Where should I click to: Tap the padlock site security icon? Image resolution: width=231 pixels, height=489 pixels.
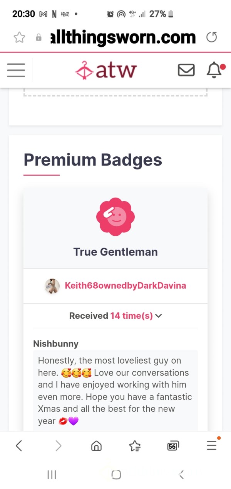tap(38, 37)
